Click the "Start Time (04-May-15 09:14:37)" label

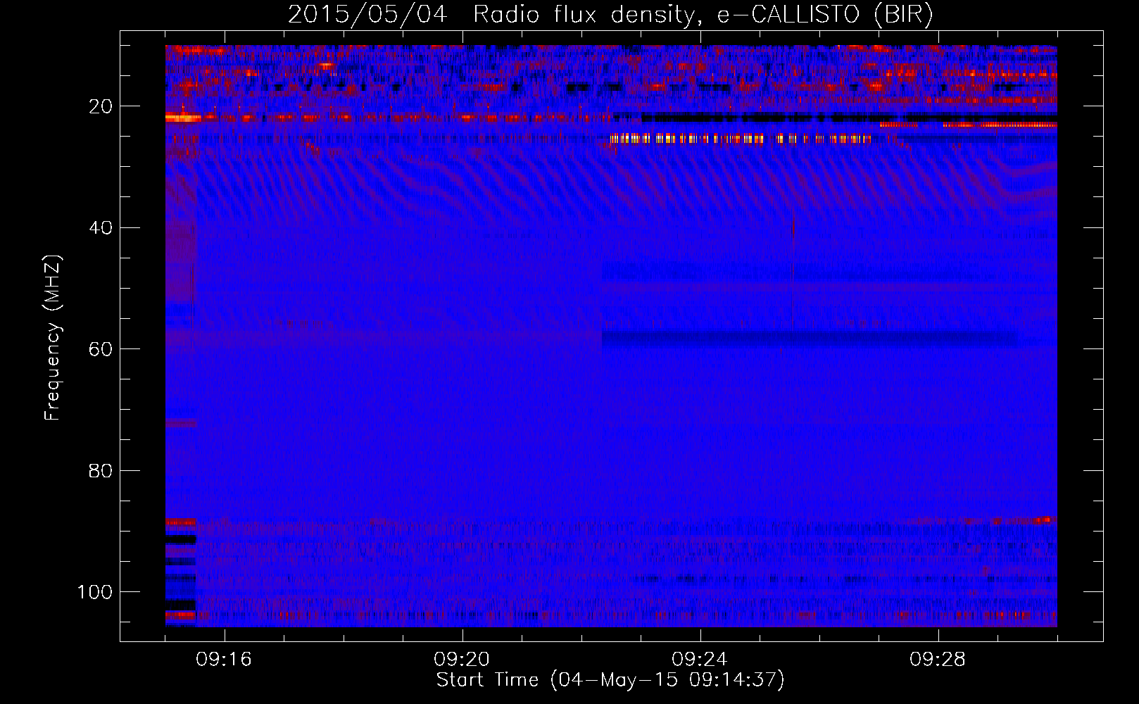(x=610, y=680)
